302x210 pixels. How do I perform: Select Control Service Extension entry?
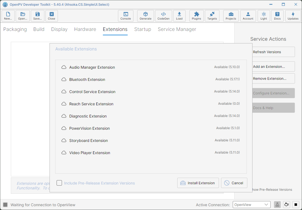point(92,92)
